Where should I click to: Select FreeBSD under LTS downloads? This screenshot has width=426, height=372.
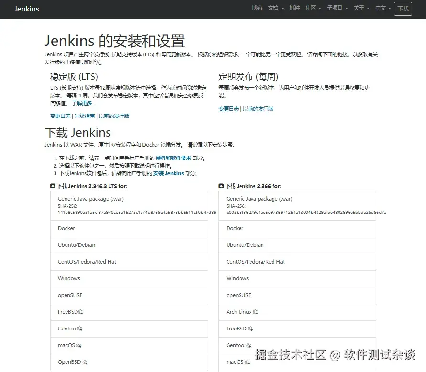click(x=129, y=312)
